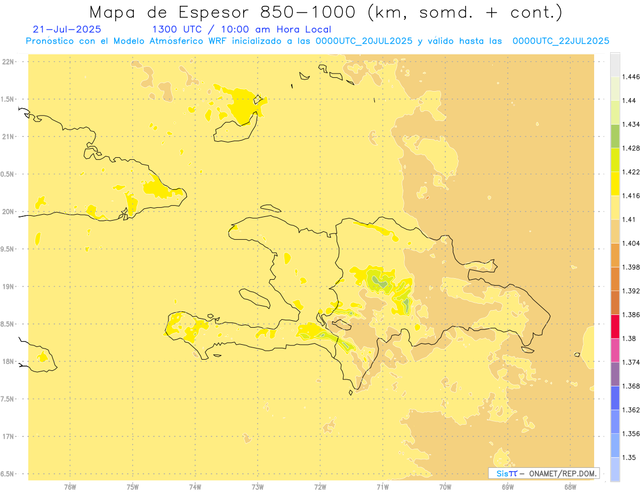The height and width of the screenshot is (494, 640).
Task: Click the longitude label "71W"
Action: click(x=382, y=487)
